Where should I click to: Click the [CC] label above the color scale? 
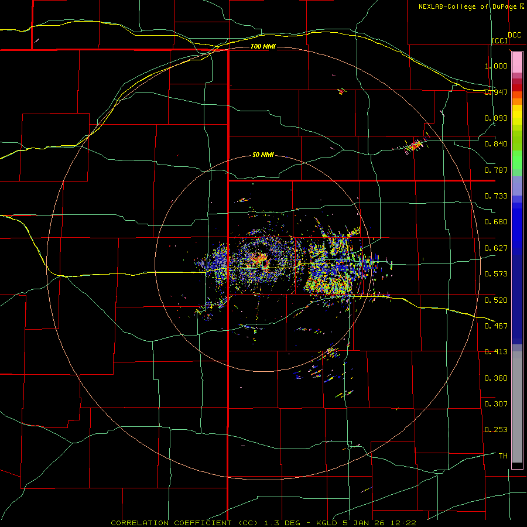(x=500, y=40)
